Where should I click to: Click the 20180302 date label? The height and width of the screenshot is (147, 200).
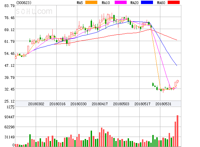point(36,104)
